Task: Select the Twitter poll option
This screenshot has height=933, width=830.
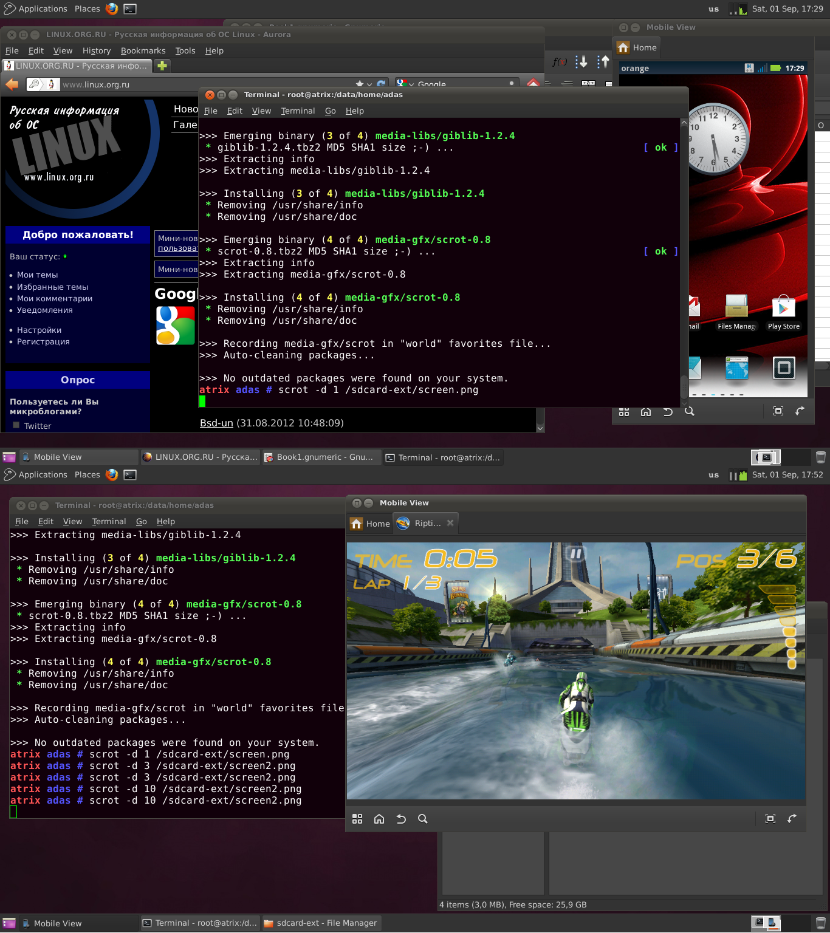Action: tap(16, 425)
